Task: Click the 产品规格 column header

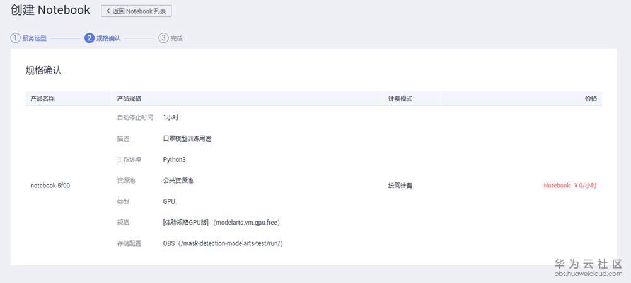Action: pyautogui.click(x=129, y=99)
